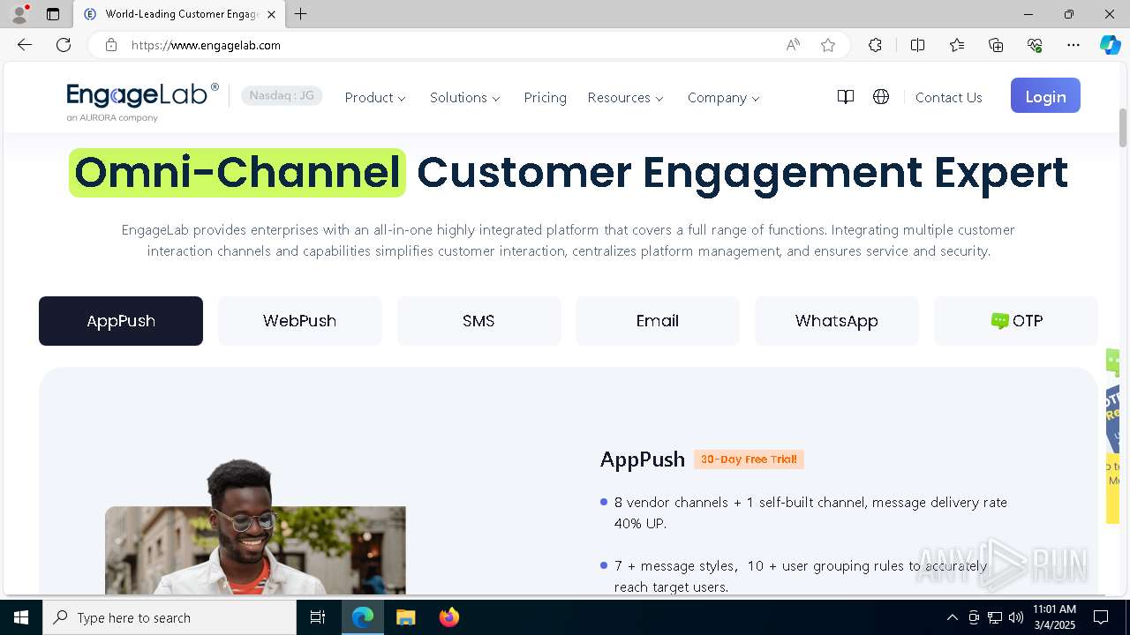Click the 30-Day Free Trial badge
The height and width of the screenshot is (635, 1130).
pyautogui.click(x=749, y=459)
